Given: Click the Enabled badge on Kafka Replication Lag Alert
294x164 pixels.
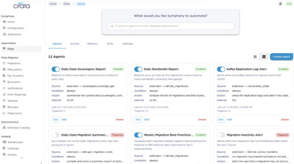Looking at the screenshot, I should (283, 69).
